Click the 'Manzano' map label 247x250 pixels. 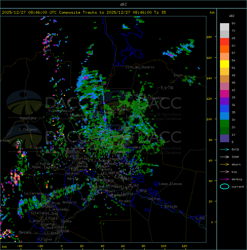pos(25,232)
